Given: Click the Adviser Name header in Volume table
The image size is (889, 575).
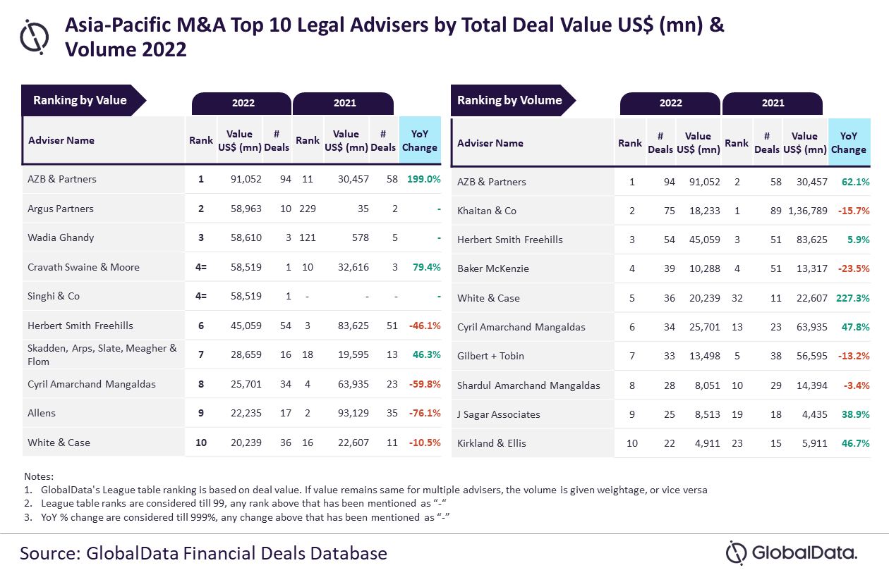Looking at the screenshot, I should tap(490, 143).
